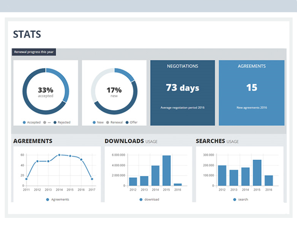The image size is (297, 227).
Task: Select the 2011 point on Agreements line
Action: coord(26,179)
